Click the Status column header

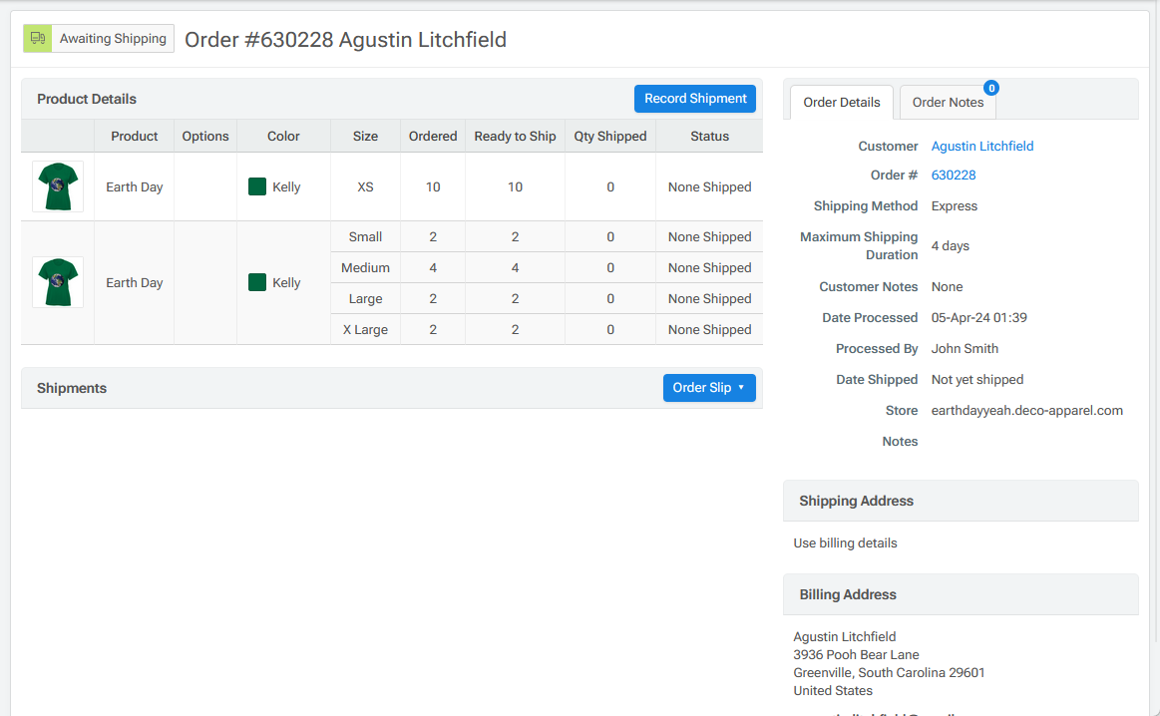(709, 137)
